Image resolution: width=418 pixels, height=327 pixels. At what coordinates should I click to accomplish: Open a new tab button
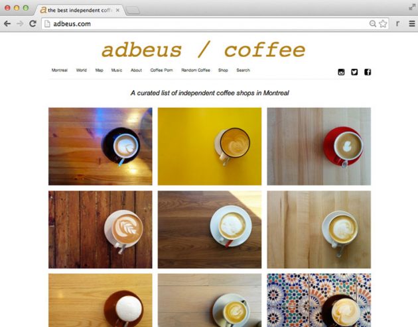pos(133,11)
